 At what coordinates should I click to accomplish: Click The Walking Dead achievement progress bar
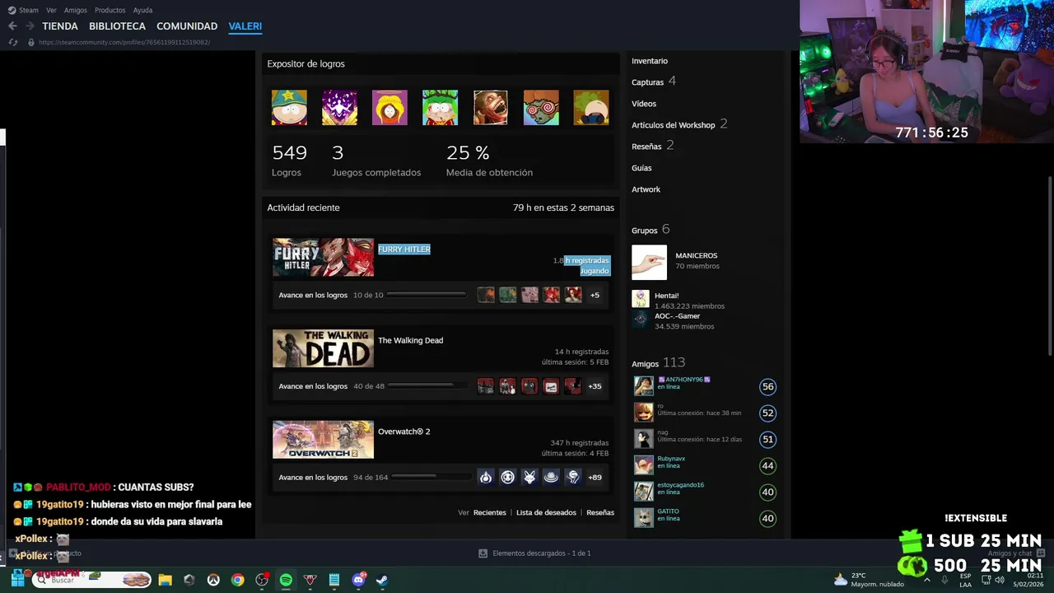[x=427, y=386]
